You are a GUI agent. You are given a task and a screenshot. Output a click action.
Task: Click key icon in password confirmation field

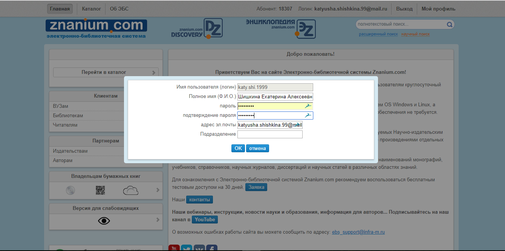(x=308, y=115)
